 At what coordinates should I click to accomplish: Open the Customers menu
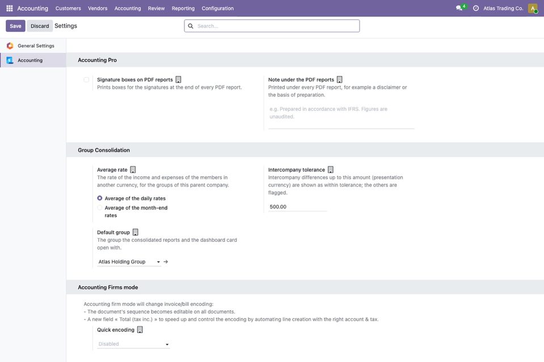point(68,8)
